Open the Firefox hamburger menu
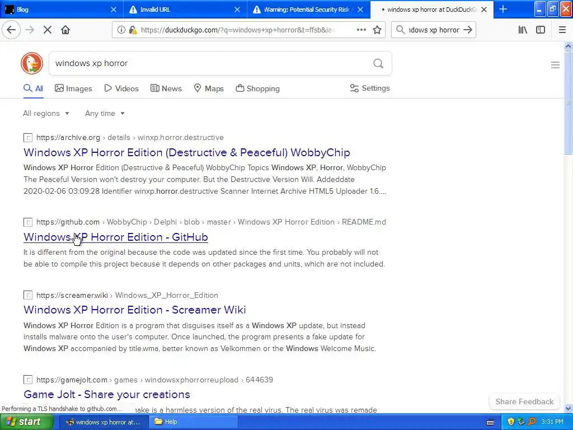Image resolution: width=573 pixels, height=430 pixels. pos(562,30)
